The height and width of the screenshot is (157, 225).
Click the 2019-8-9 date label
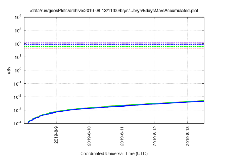click(x=56, y=135)
